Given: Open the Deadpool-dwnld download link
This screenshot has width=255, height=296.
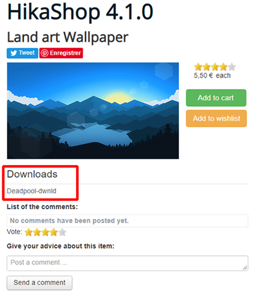Looking at the screenshot, I should click(x=31, y=191).
